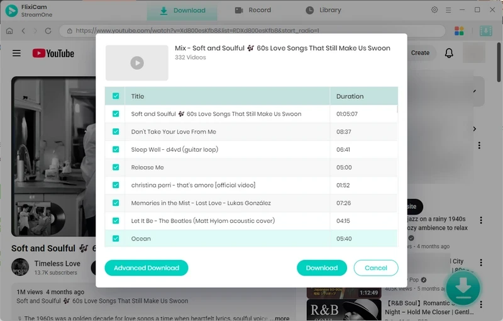Go to the browser home icon

coord(9,31)
